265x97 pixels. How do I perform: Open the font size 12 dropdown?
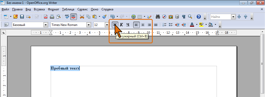pyautogui.click(x=107, y=25)
